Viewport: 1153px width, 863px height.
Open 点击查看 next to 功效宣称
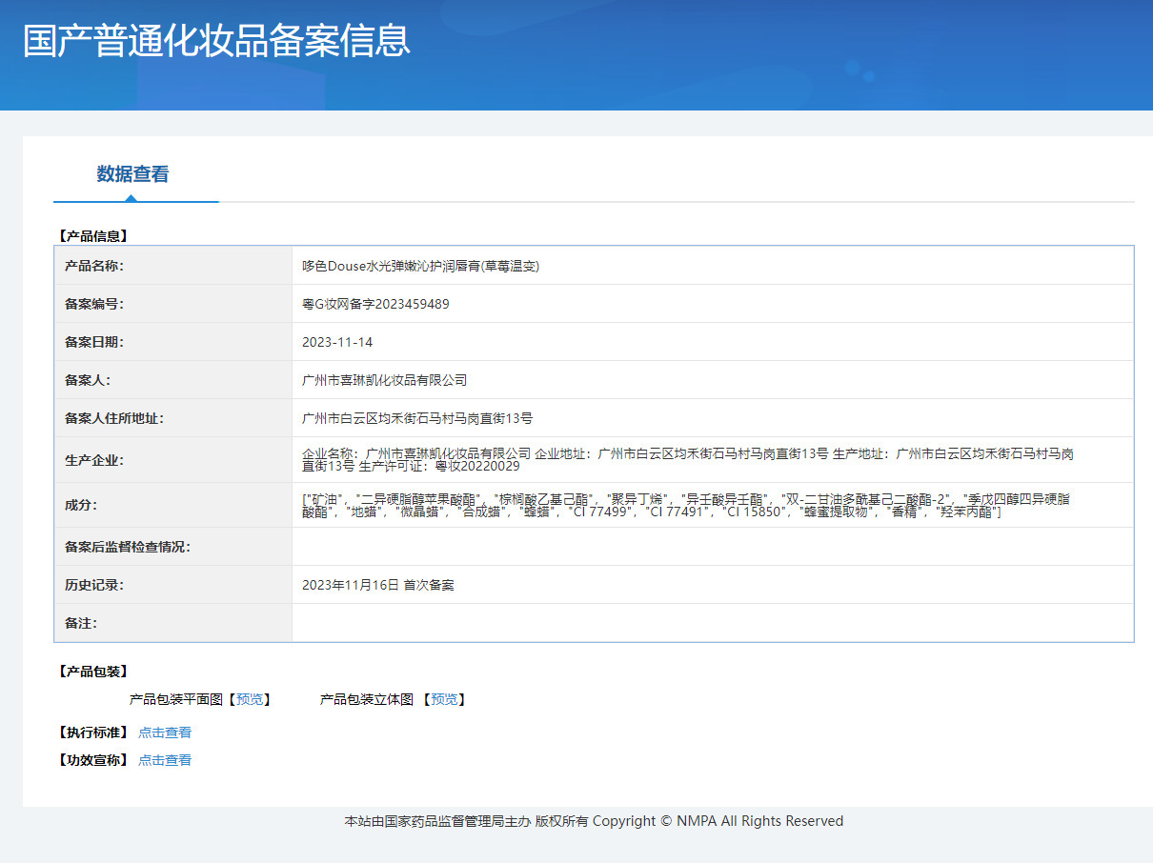(164, 760)
